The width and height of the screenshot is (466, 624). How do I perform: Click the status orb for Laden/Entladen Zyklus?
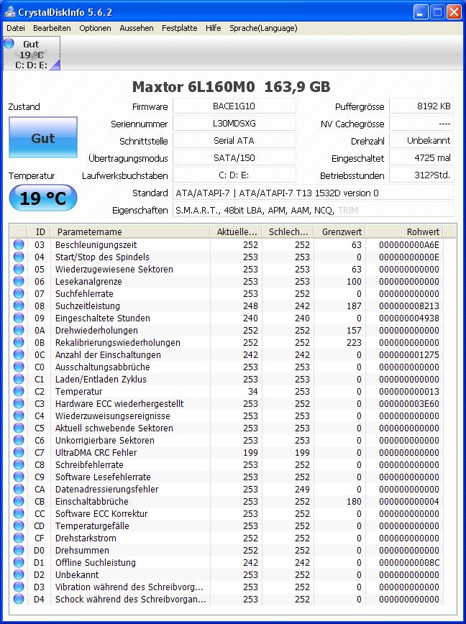pos(19,380)
